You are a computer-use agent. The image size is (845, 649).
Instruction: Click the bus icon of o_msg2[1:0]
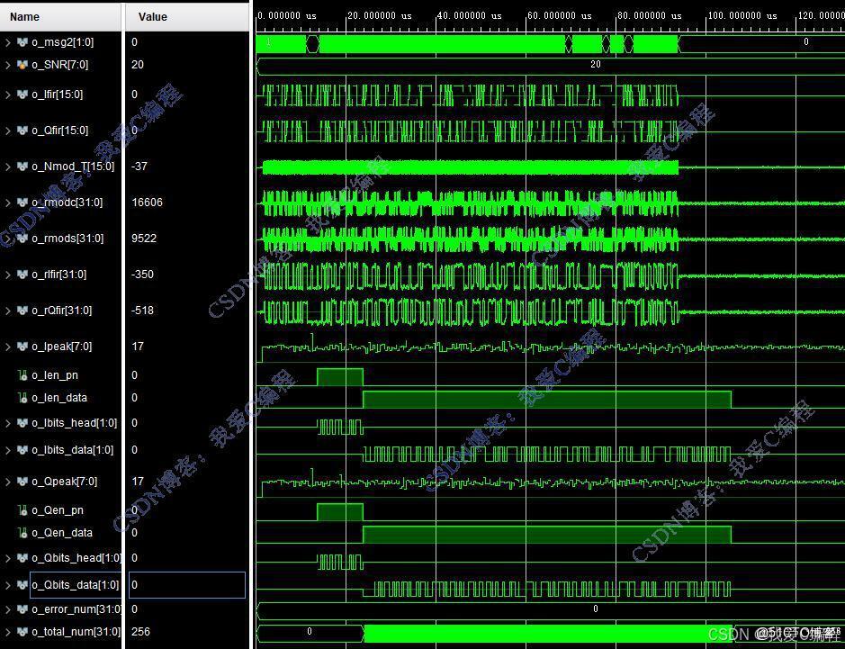[x=22, y=42]
